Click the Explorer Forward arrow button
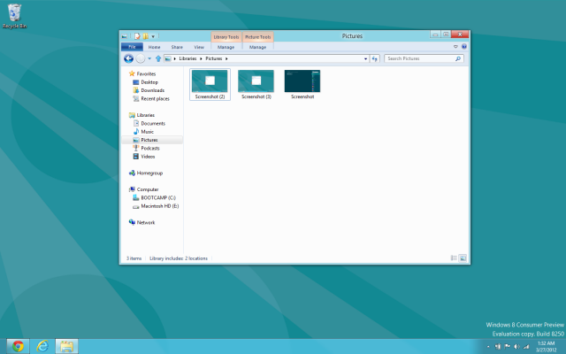This screenshot has height=354, width=566. coord(141,58)
